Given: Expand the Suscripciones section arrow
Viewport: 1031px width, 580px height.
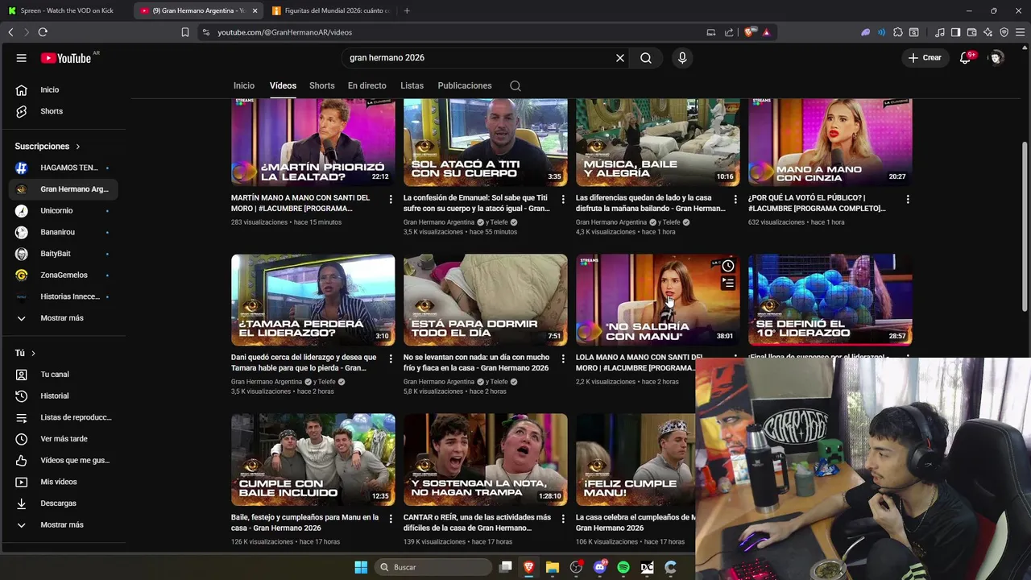Looking at the screenshot, I should (78, 147).
